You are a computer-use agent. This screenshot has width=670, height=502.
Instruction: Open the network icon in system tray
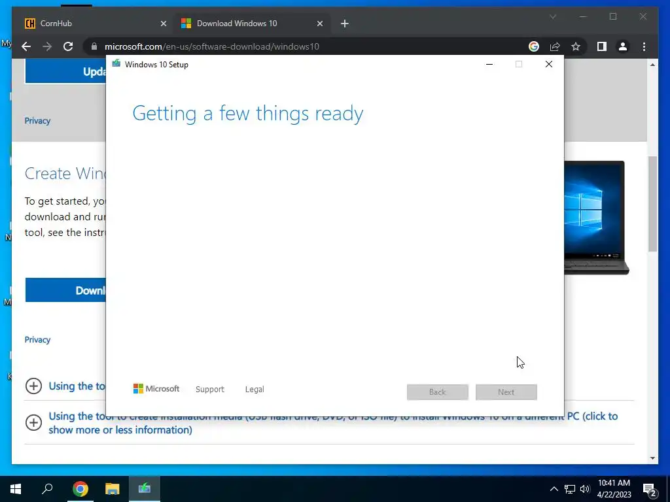[x=570, y=489]
